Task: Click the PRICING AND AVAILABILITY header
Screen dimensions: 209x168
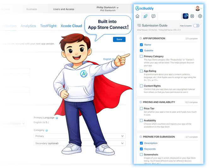Action: pos(159,102)
